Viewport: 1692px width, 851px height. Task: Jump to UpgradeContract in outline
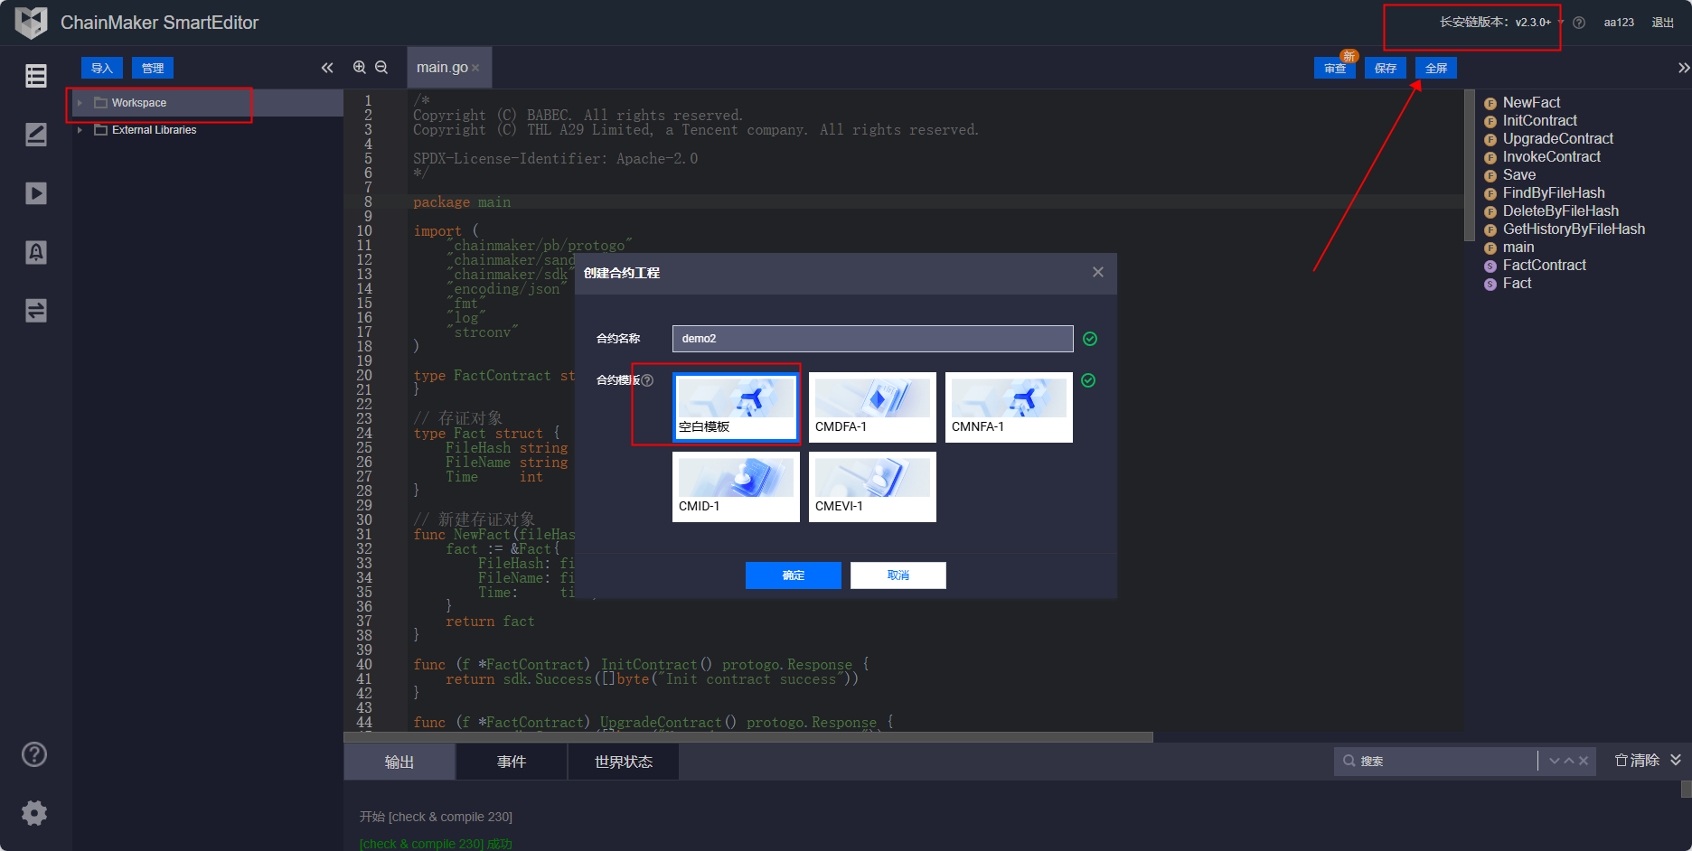tap(1557, 139)
